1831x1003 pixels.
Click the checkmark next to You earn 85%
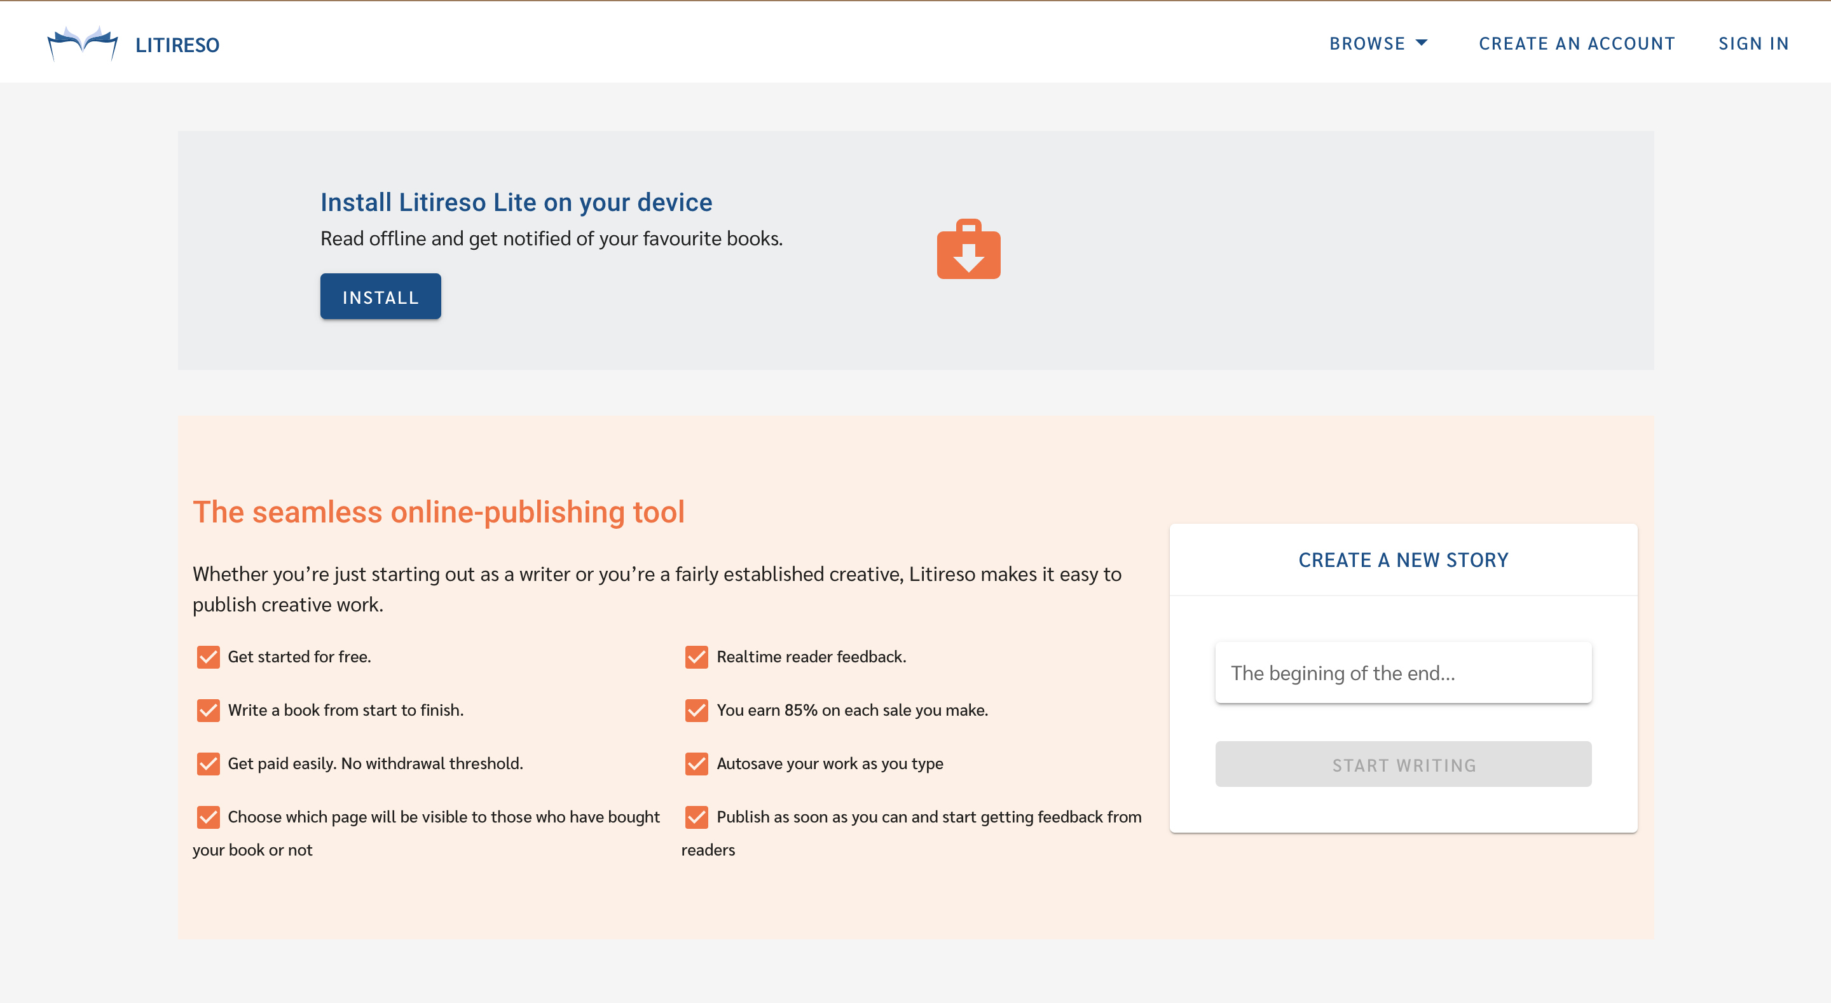[x=697, y=710]
